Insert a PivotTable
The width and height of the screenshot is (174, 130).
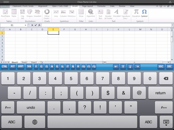point(5,14)
